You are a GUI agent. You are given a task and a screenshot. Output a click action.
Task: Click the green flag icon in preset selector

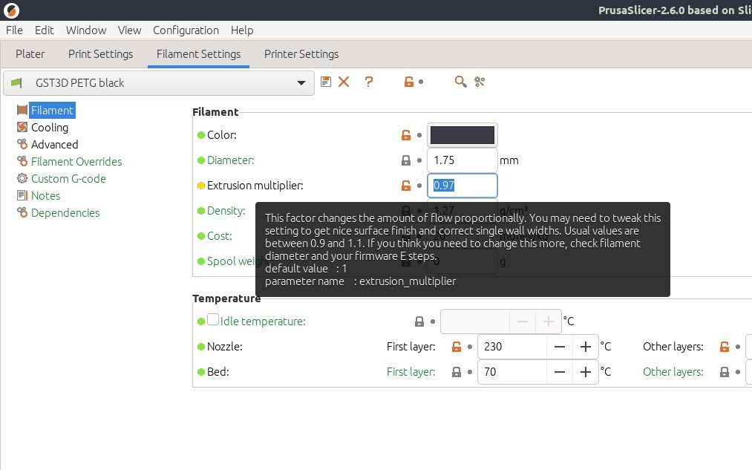point(16,83)
